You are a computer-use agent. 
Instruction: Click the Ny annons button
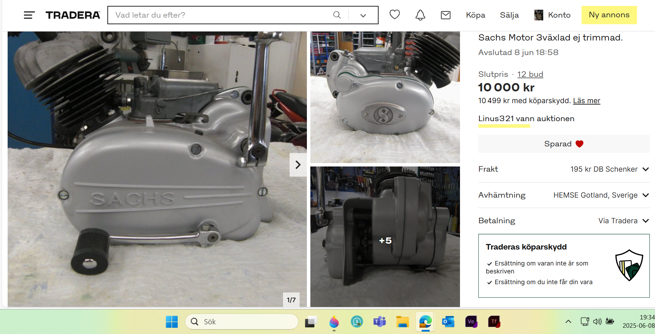click(609, 15)
